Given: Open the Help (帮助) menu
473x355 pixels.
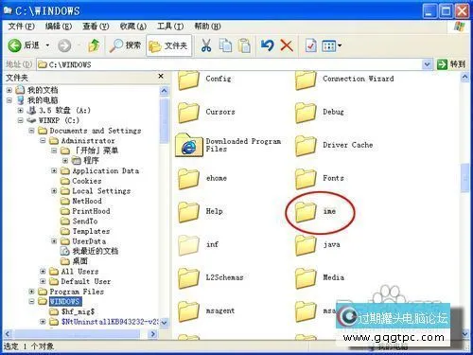Looking at the screenshot, I should click(x=207, y=27).
